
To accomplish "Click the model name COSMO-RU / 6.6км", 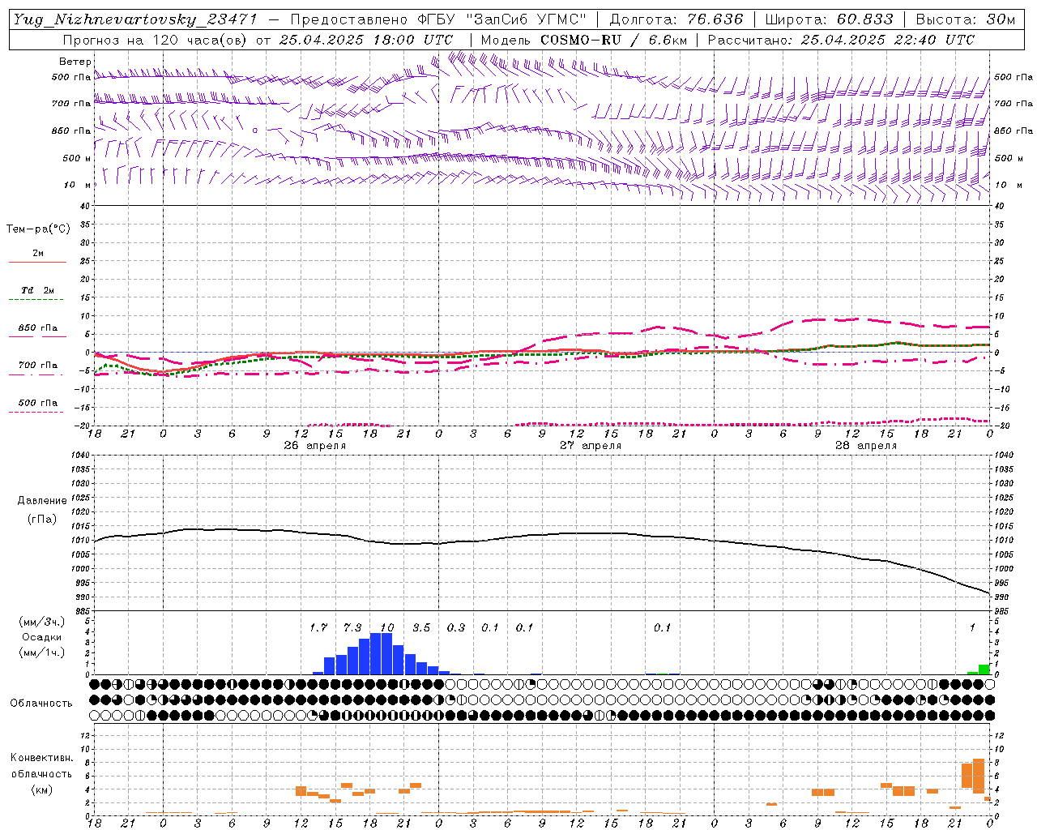I will click(613, 40).
